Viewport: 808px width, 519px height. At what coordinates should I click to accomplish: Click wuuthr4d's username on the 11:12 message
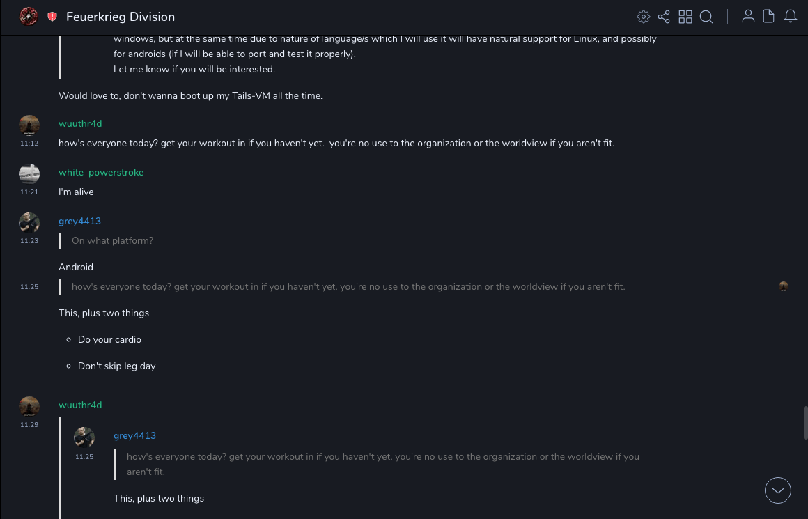coord(80,123)
